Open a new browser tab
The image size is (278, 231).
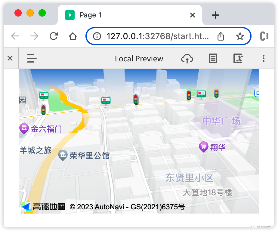coord(215,15)
